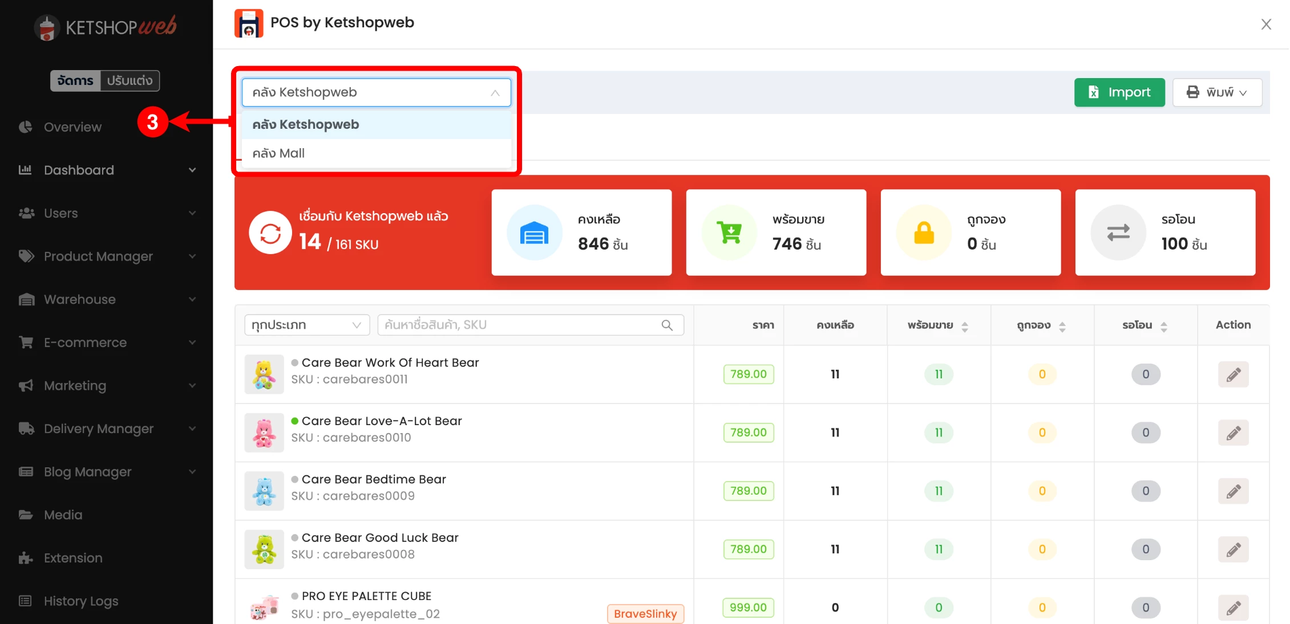Click Care Bear Good Luck Bear thumbnail
The image size is (1290, 624).
tap(264, 549)
